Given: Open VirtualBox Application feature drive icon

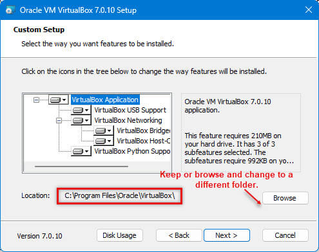Looking at the screenshot, I should [58, 100].
